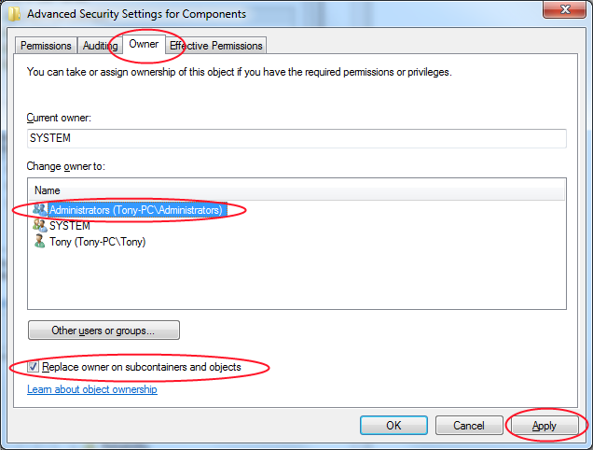593x450 pixels.
Task: Click the OK button
Action: (393, 425)
